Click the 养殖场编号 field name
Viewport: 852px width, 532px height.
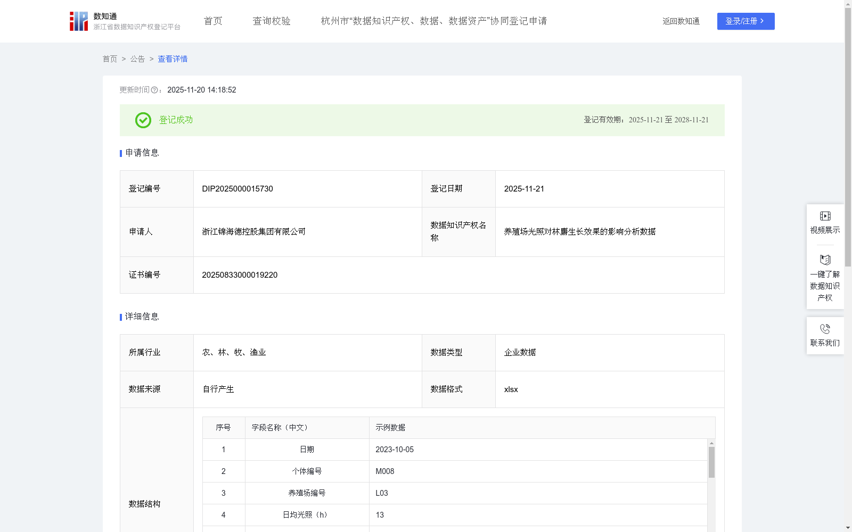tap(307, 493)
